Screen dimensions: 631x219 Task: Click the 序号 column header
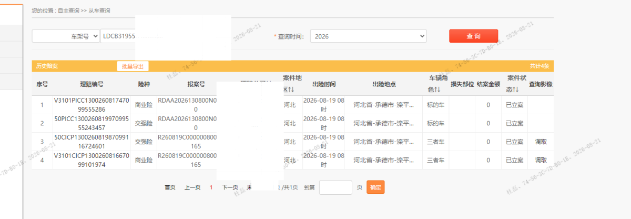(x=42, y=84)
